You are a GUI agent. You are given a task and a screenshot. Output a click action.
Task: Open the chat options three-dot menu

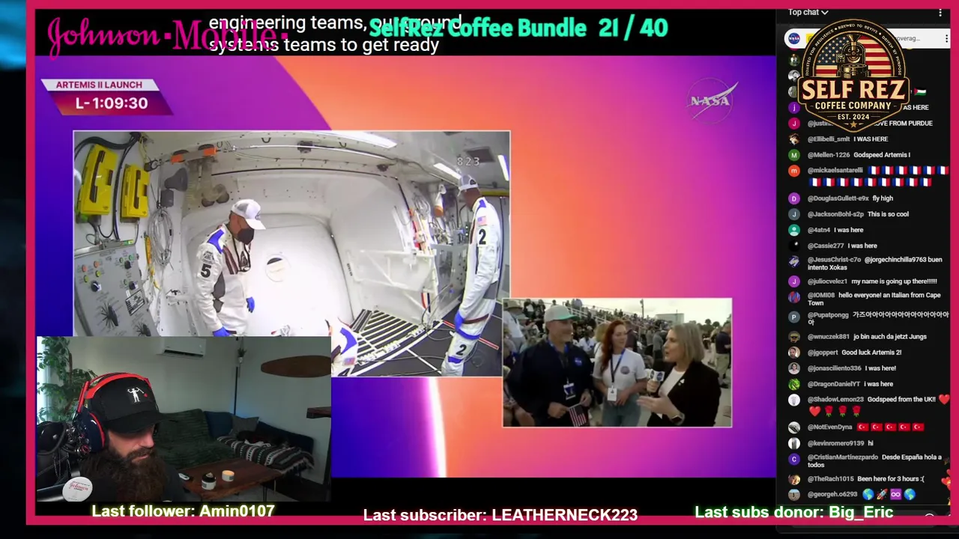pos(940,13)
